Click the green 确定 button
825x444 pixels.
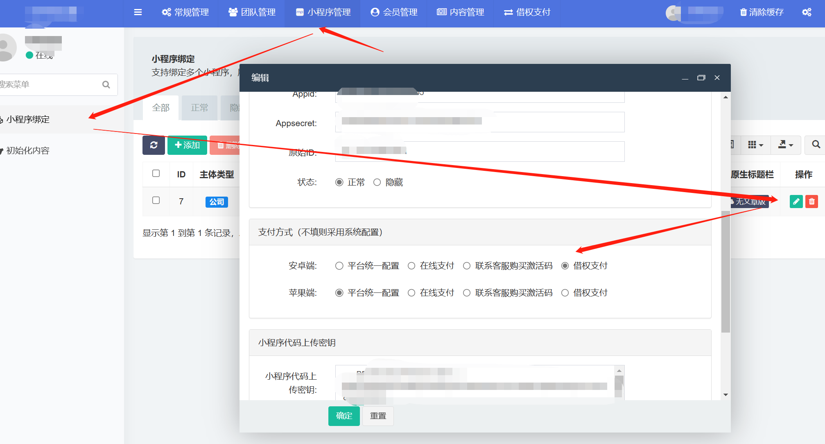coord(344,416)
